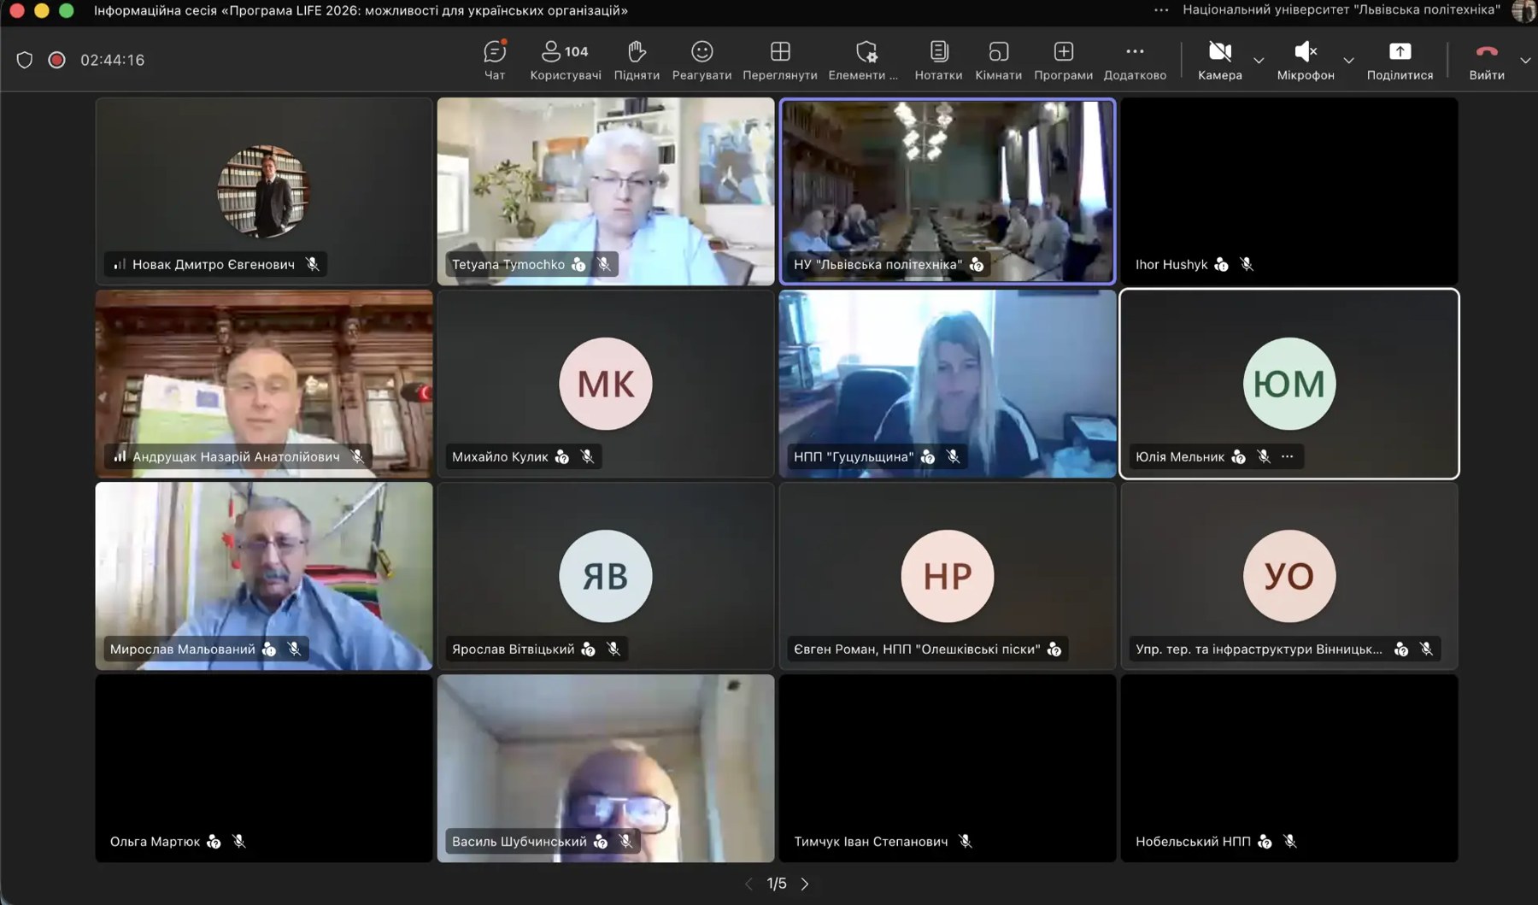1538x905 pixels.
Task: Open the Chat panel
Action: click(x=495, y=60)
